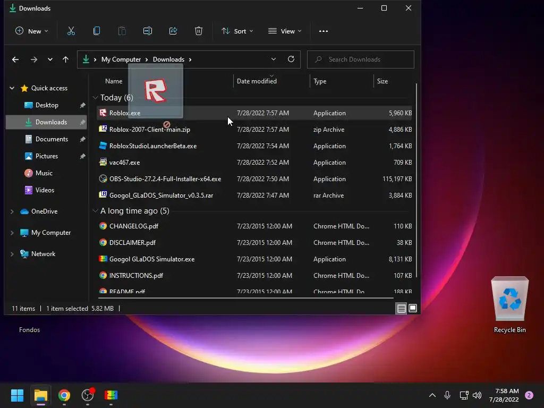This screenshot has width=544, height=408.
Task: Click the Cut scissors icon
Action: pos(71,31)
